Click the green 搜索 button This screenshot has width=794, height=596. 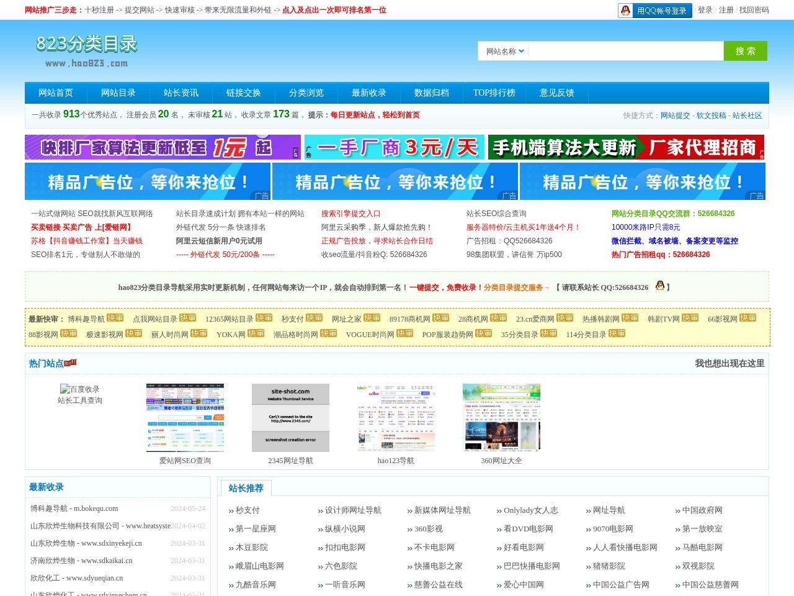[x=746, y=51]
